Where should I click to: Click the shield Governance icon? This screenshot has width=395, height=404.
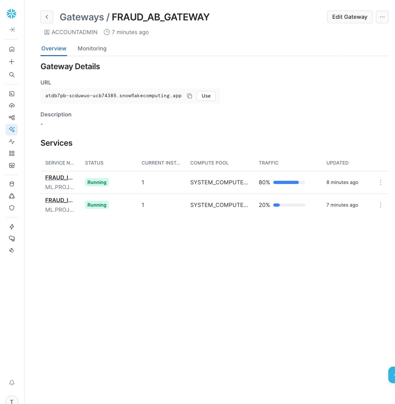coord(12,208)
